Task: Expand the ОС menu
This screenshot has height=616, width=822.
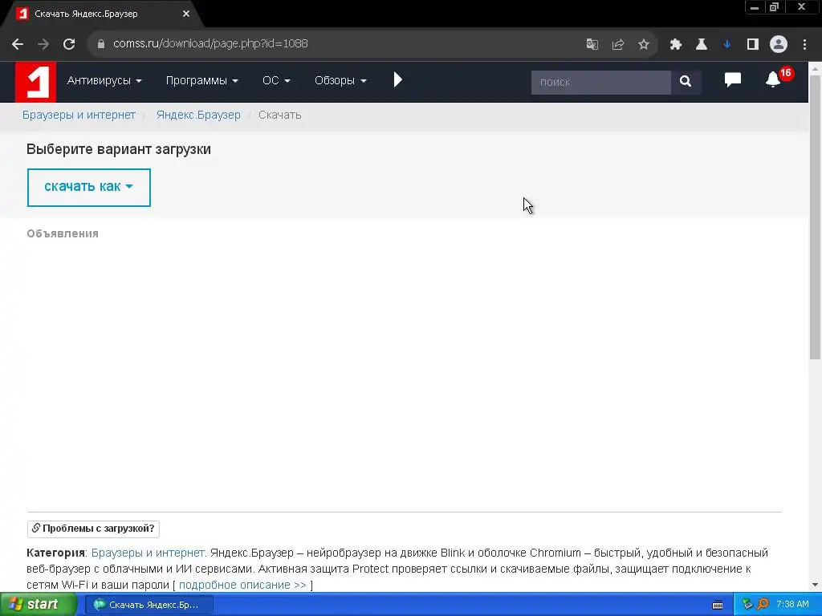Action: tap(276, 81)
